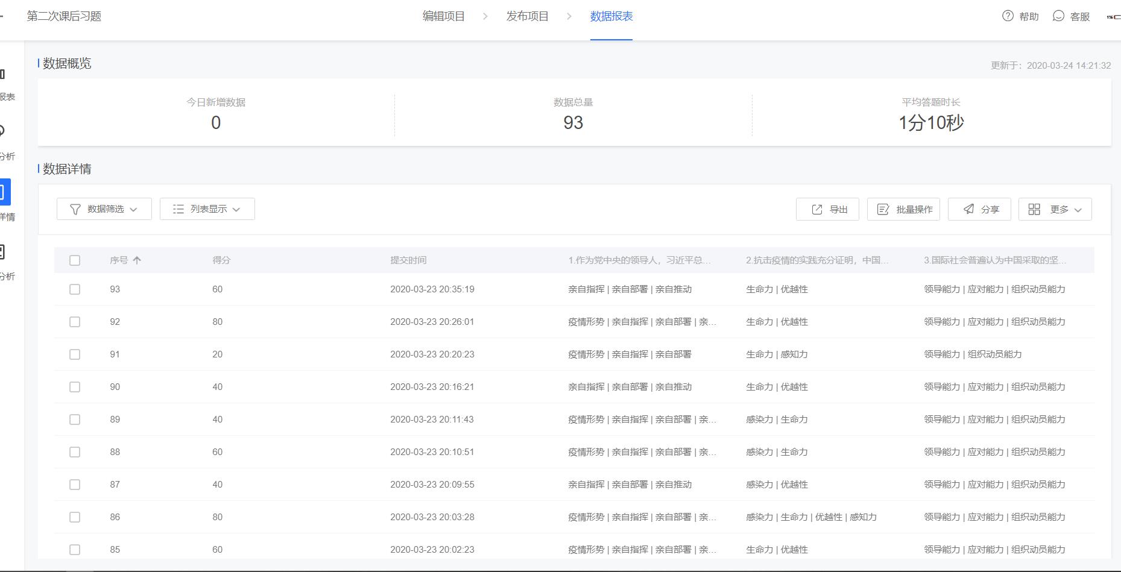Click submission time 2020-03-23 20:10:51
1121x572 pixels.
click(432, 452)
